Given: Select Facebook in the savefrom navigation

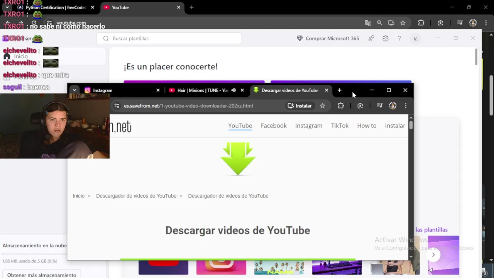Looking at the screenshot, I should click(274, 125).
